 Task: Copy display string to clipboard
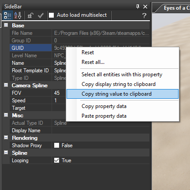point(123,84)
